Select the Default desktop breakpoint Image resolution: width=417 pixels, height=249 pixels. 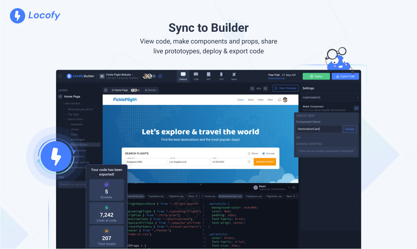tap(183, 76)
